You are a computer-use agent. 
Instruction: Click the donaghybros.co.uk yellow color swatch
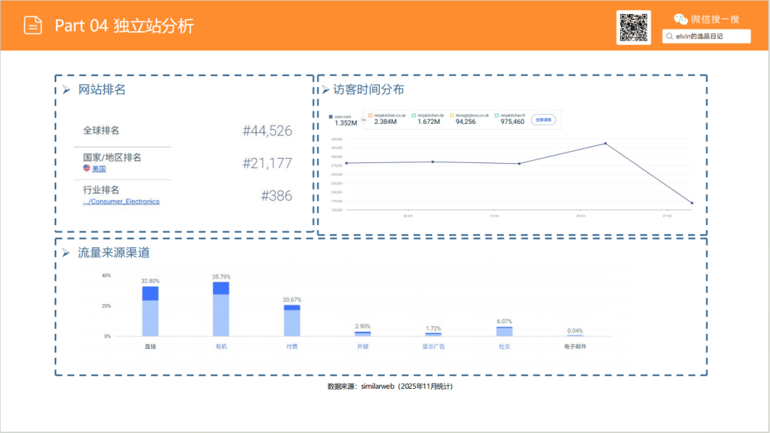point(451,115)
